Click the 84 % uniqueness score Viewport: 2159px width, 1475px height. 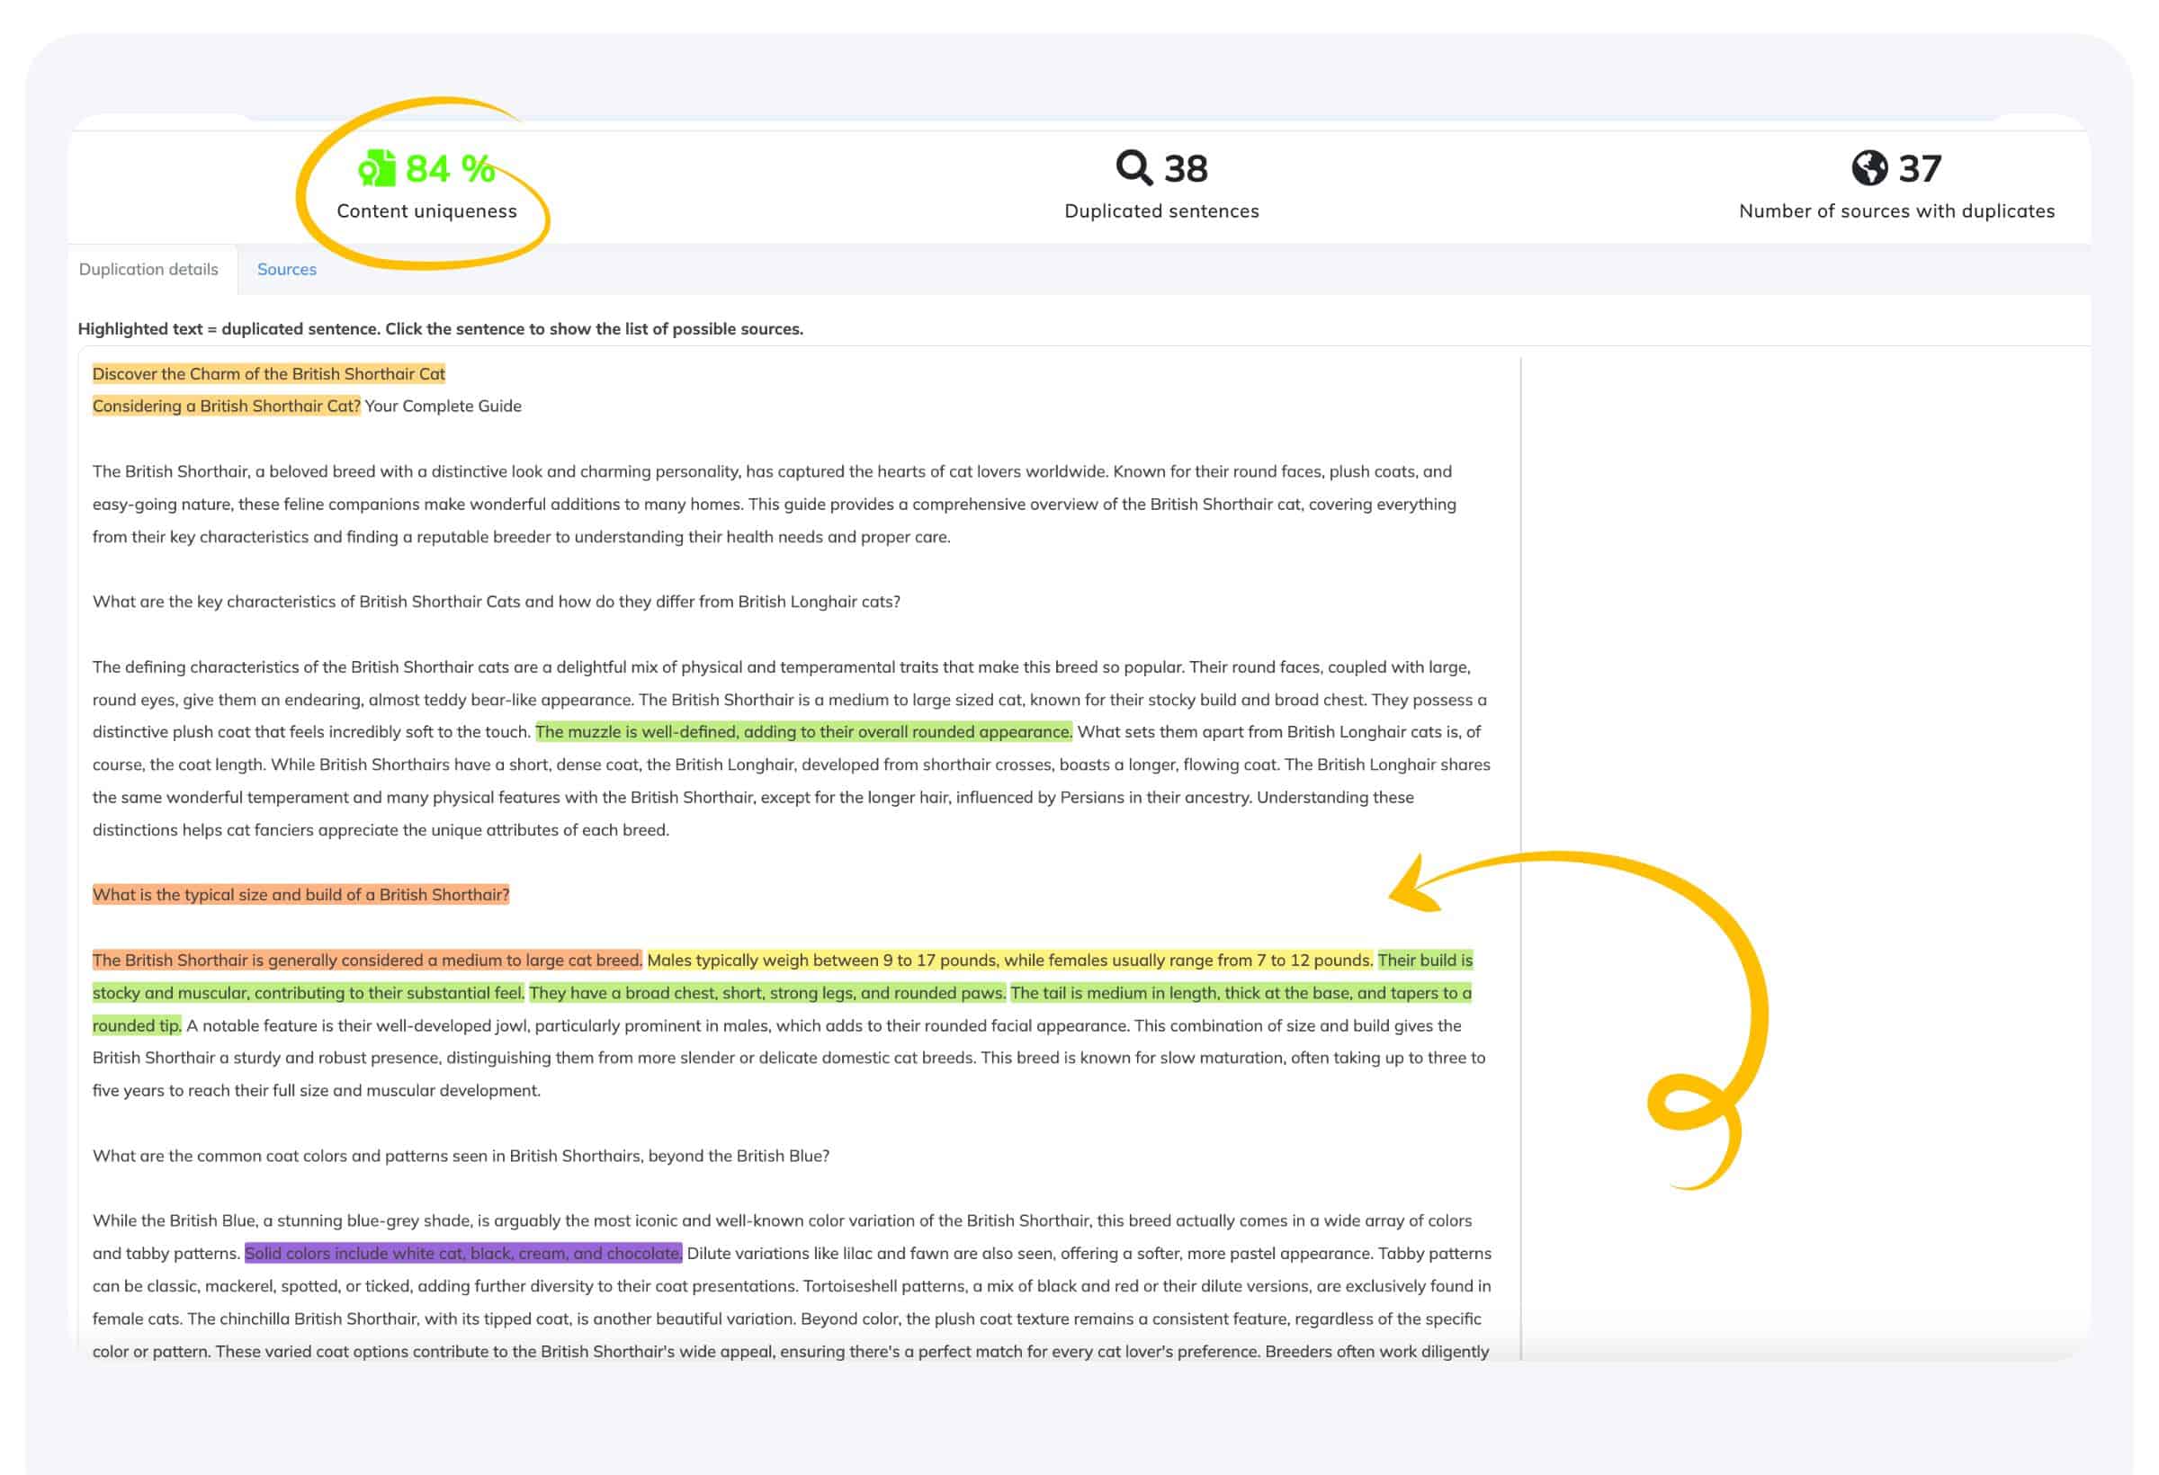tap(451, 169)
